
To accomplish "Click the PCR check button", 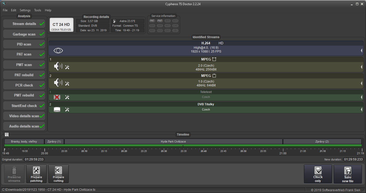I will (24, 85).
